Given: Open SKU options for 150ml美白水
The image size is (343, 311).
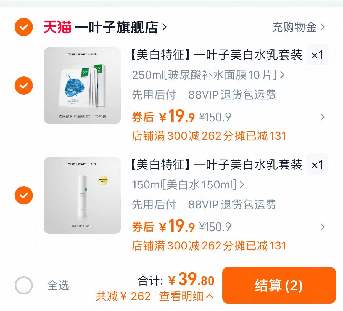Looking at the screenshot, I should (187, 185).
